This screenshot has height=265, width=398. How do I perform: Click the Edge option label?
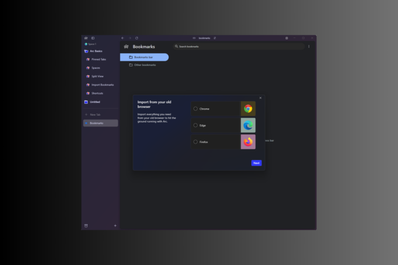pos(202,125)
